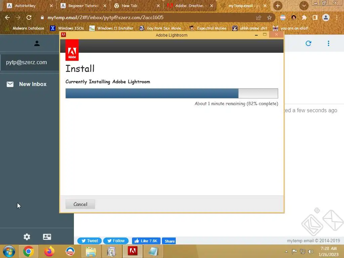Open File Explorer from the taskbar

[x=91, y=251]
